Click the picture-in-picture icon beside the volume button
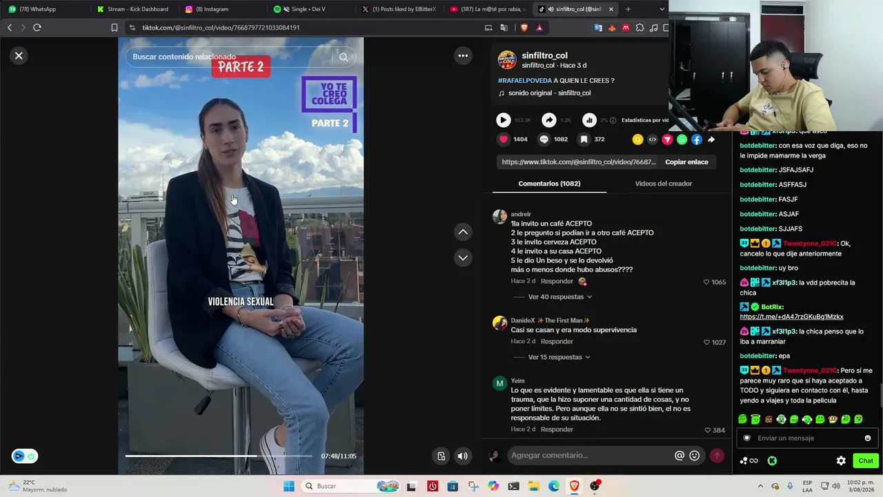The image size is (883, 497). [x=441, y=456]
